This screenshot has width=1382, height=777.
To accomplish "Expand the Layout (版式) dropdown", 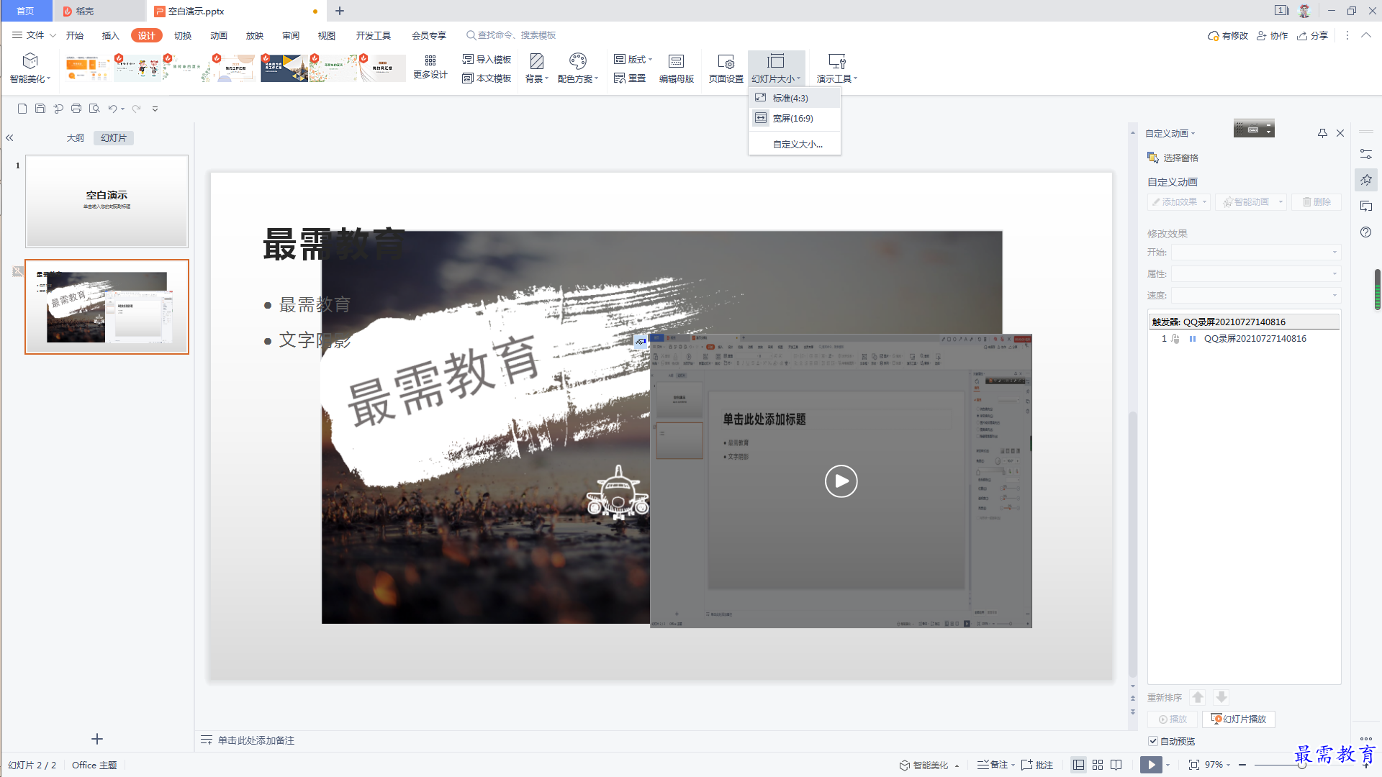I will click(633, 59).
